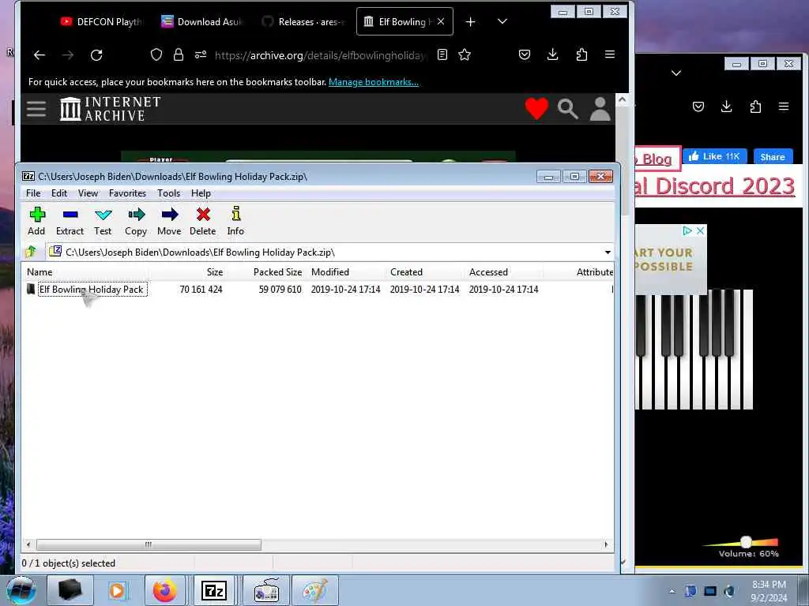Run the Test tool in 7-Zip
This screenshot has width=809, height=606.
coord(103,221)
